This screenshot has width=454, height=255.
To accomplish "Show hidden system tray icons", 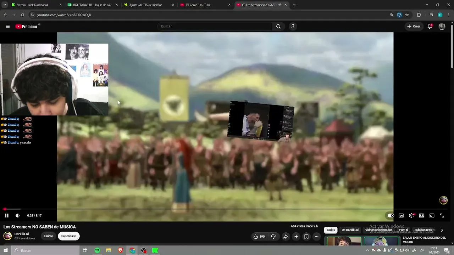I will (x=367, y=250).
